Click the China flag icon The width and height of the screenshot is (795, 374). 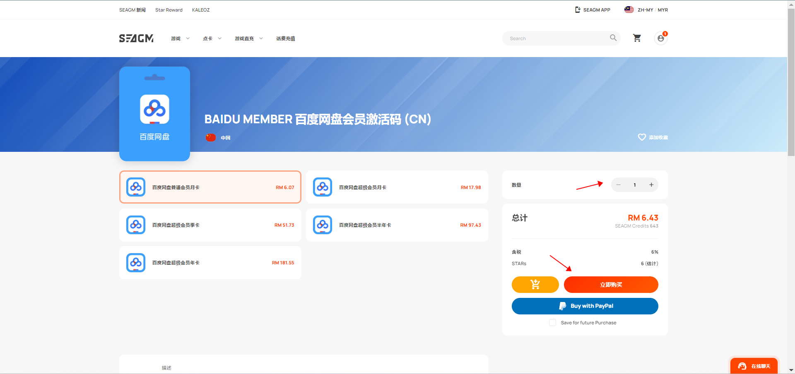[x=211, y=137]
